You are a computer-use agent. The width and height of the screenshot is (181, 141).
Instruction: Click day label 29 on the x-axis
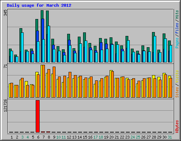point(159,137)
